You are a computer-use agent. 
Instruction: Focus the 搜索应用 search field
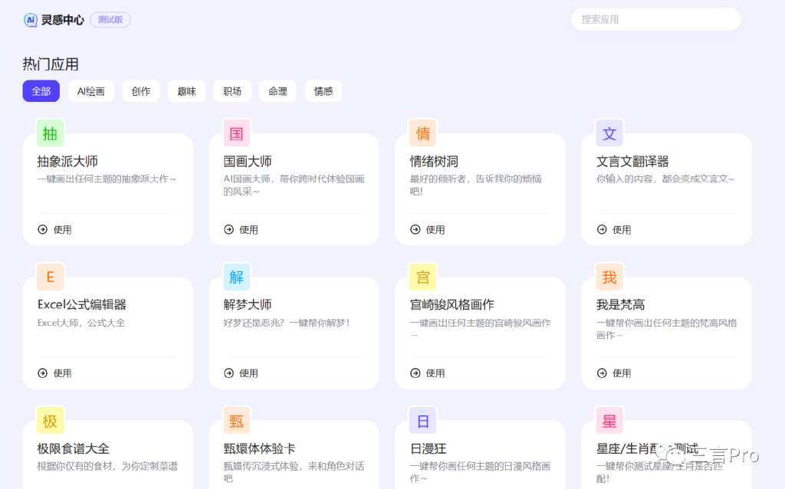[655, 19]
